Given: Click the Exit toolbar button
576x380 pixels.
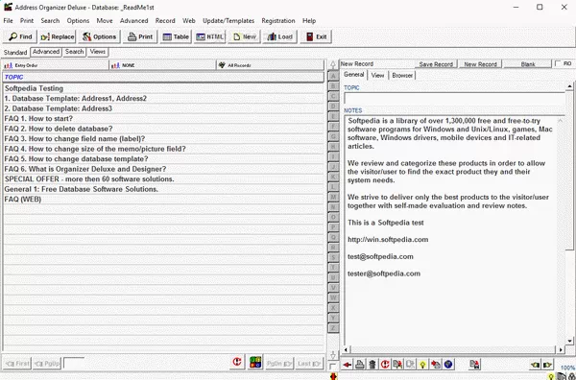Looking at the screenshot, I should tap(316, 36).
